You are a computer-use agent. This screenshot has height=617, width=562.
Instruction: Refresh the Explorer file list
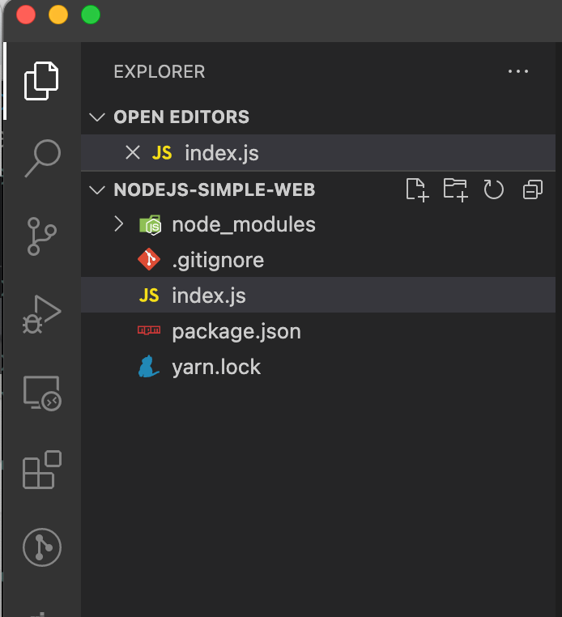point(493,190)
